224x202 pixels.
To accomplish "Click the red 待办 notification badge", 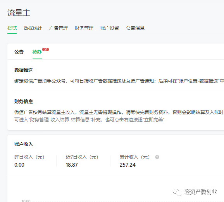I will pos(46,50).
